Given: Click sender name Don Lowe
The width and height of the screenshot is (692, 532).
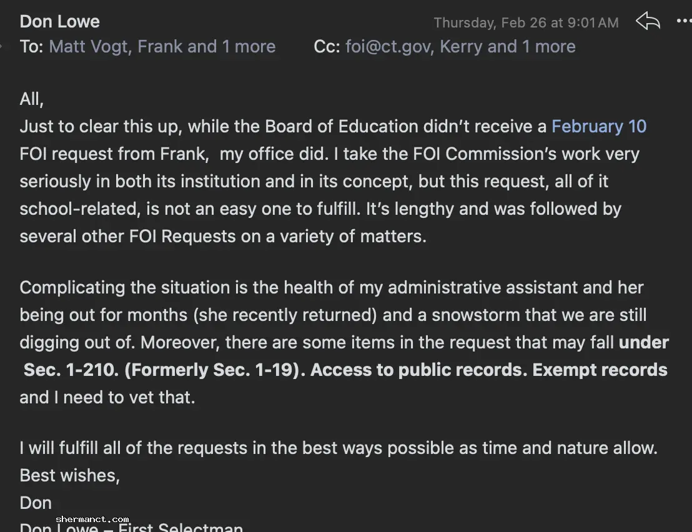Looking at the screenshot, I should [60, 22].
